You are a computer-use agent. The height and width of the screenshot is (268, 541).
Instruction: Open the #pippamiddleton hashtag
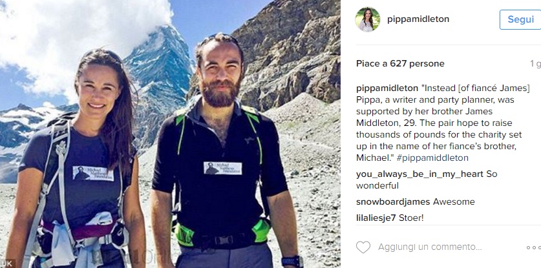pos(432,158)
